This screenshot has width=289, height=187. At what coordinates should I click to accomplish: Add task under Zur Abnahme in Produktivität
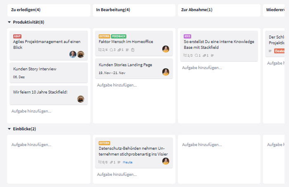tap(202, 67)
